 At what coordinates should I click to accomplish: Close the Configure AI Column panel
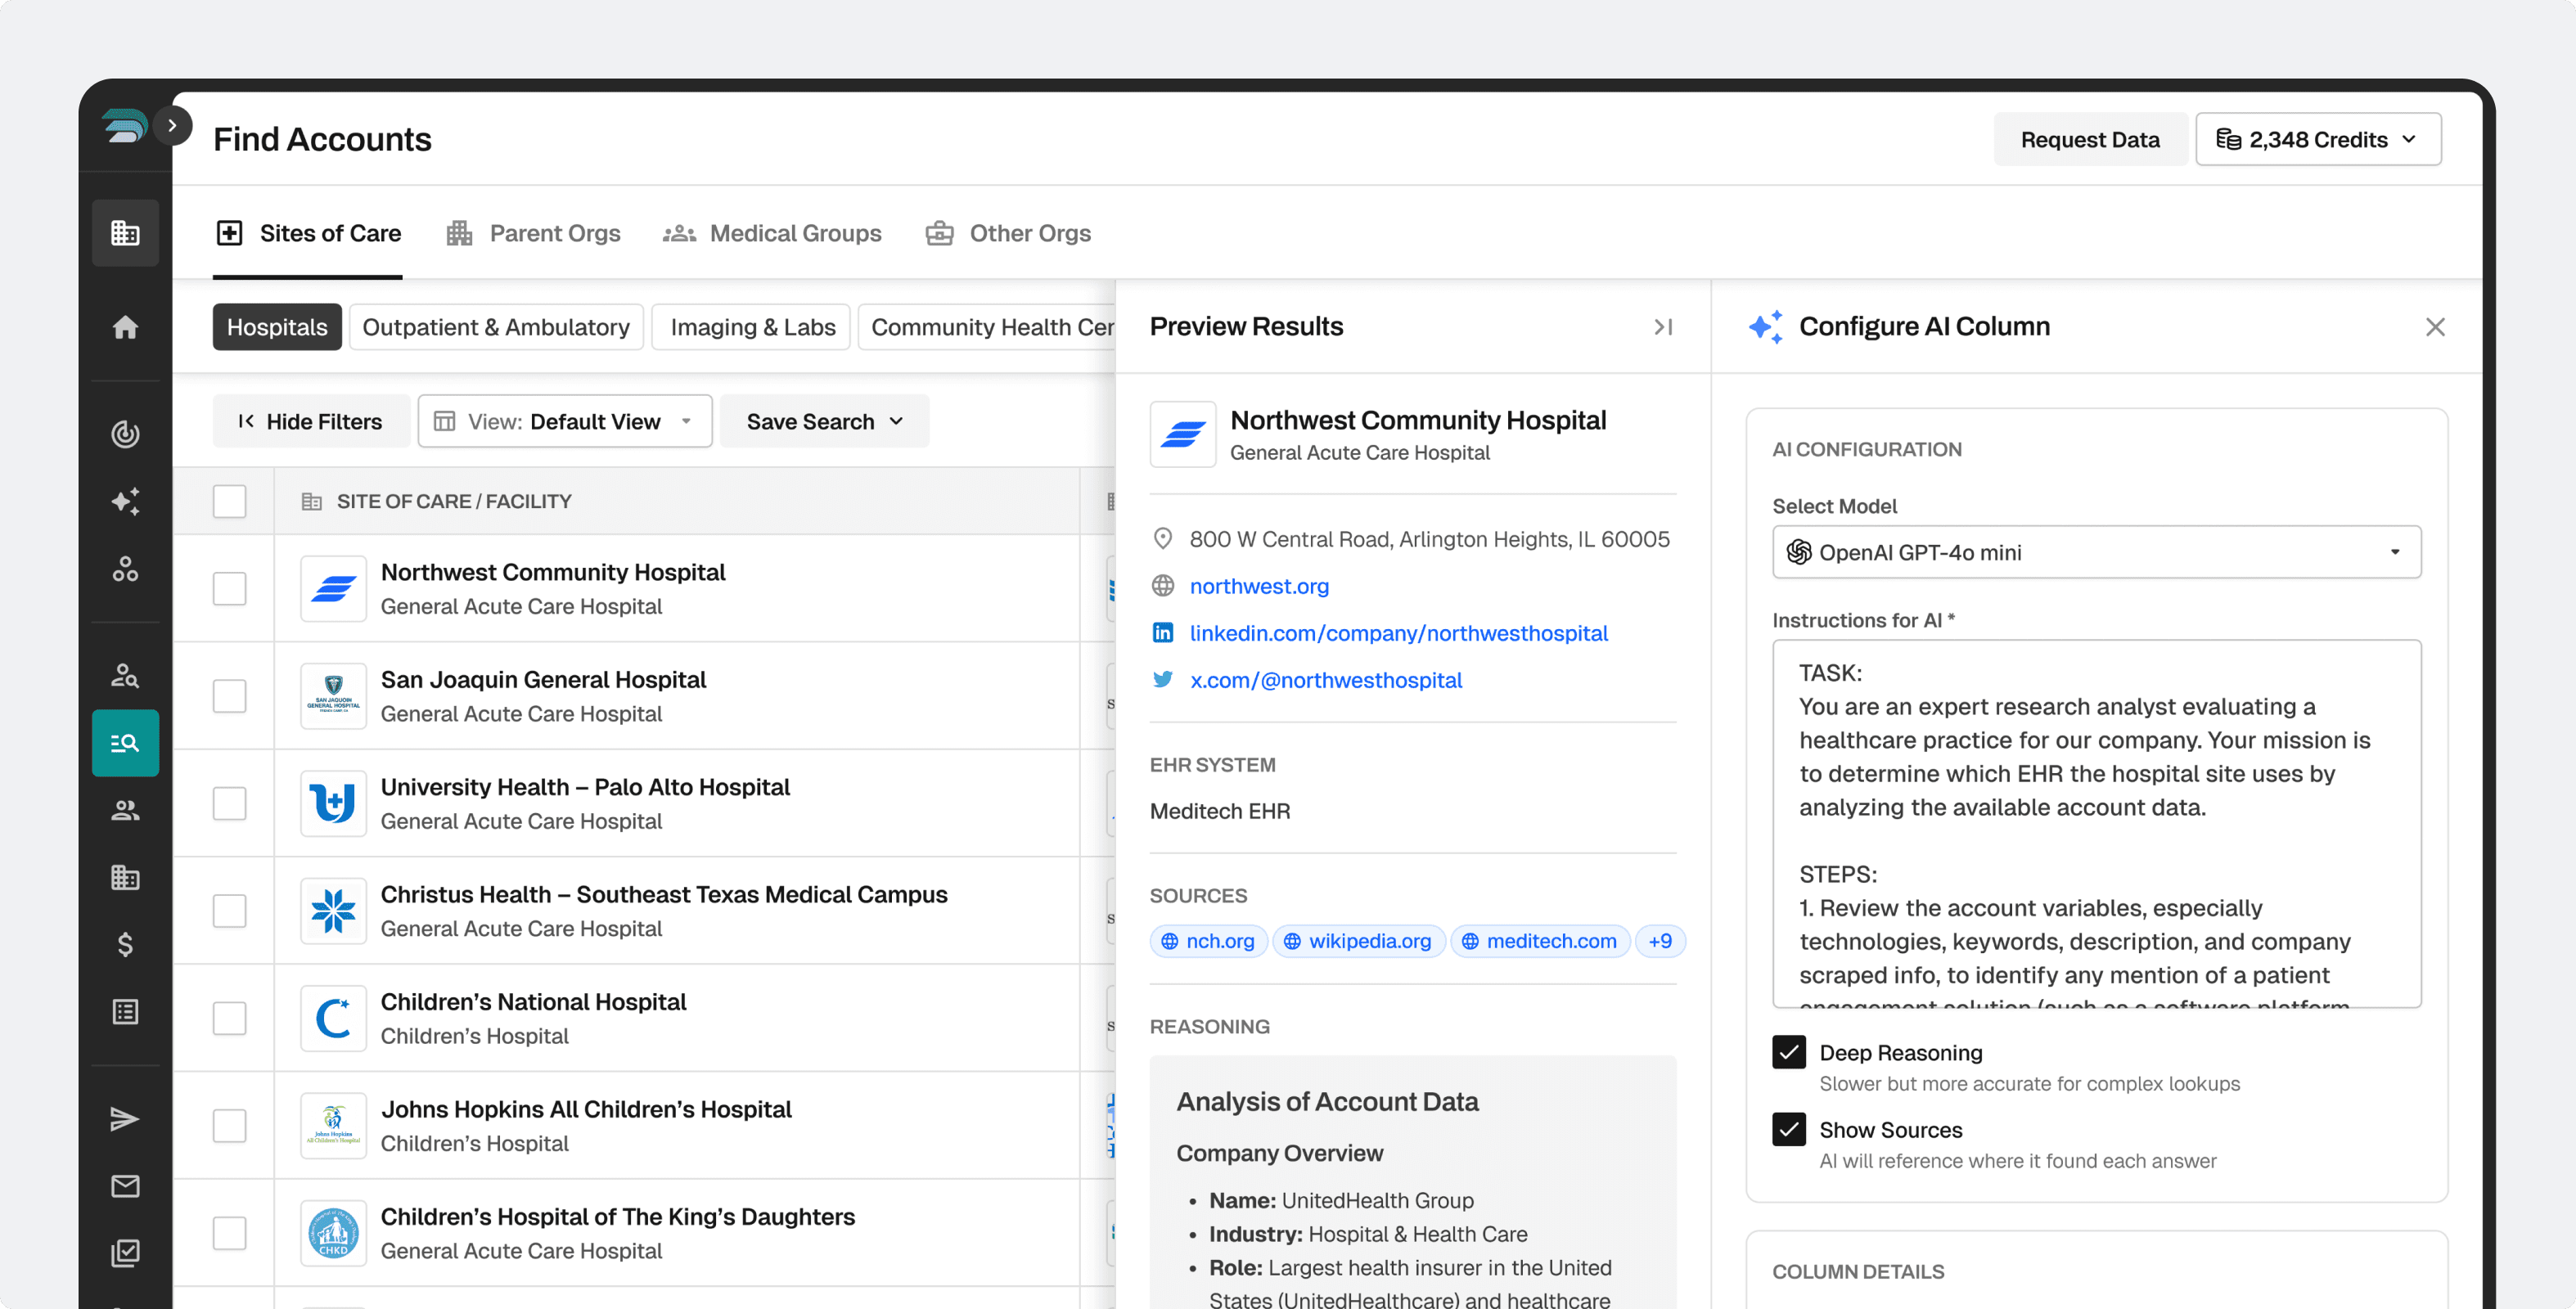[2435, 327]
